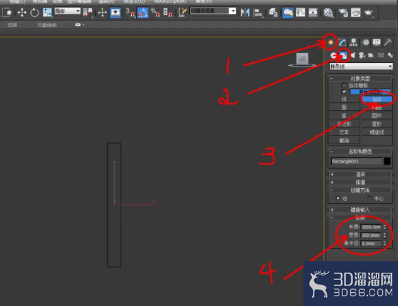This screenshot has width=398, height=306.
Task: Click the Mirror tool icon
Action: [x=245, y=13]
